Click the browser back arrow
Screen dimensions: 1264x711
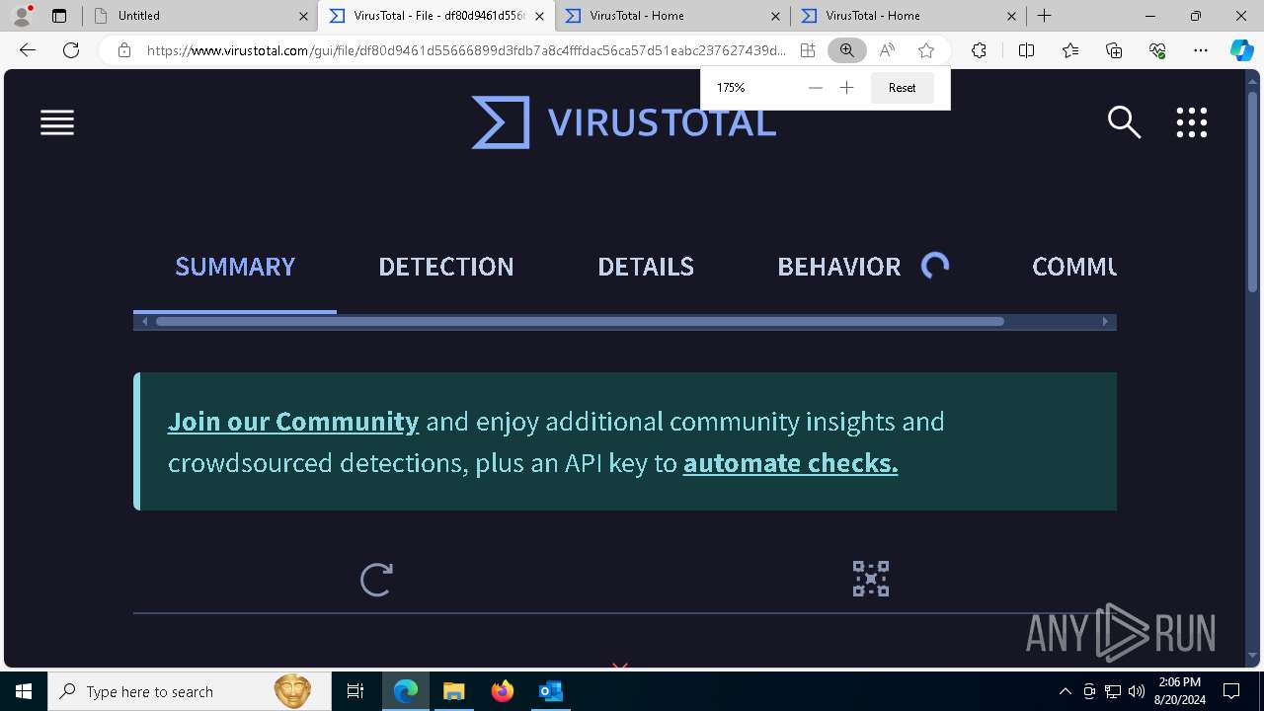[x=28, y=50]
